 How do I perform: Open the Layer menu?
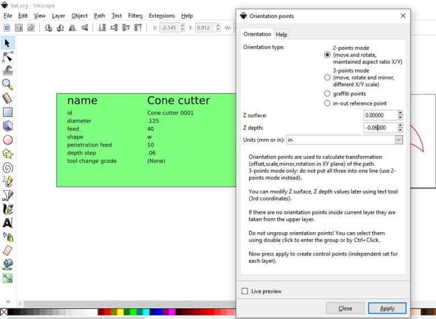(x=58, y=15)
